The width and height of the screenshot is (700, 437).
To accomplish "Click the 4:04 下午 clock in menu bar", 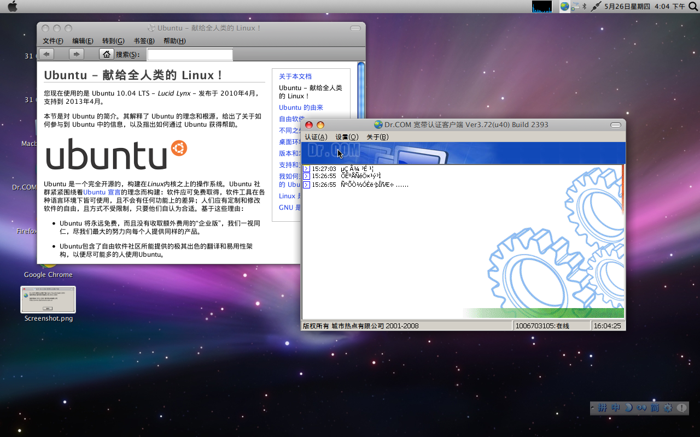I will [x=669, y=7].
